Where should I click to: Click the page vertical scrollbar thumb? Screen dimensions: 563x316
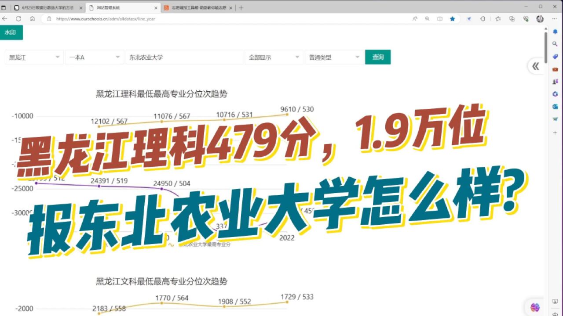pos(546,47)
